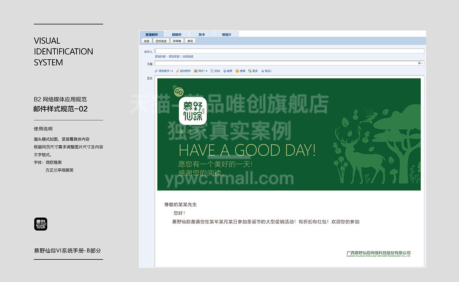Open the 贺卡 tab
The image size is (459, 282).
point(202,34)
